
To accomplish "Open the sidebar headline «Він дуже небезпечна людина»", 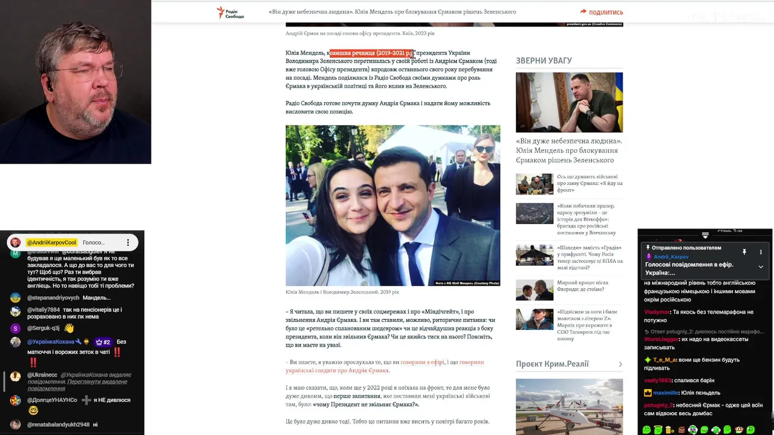I will 568,150.
